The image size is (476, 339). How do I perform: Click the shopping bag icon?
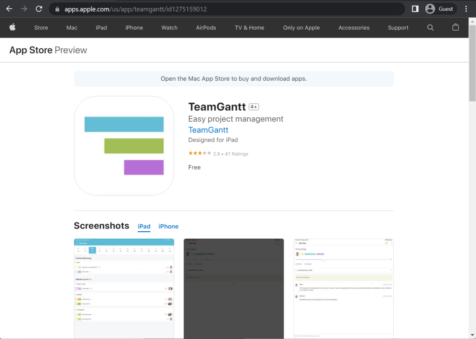[456, 27]
